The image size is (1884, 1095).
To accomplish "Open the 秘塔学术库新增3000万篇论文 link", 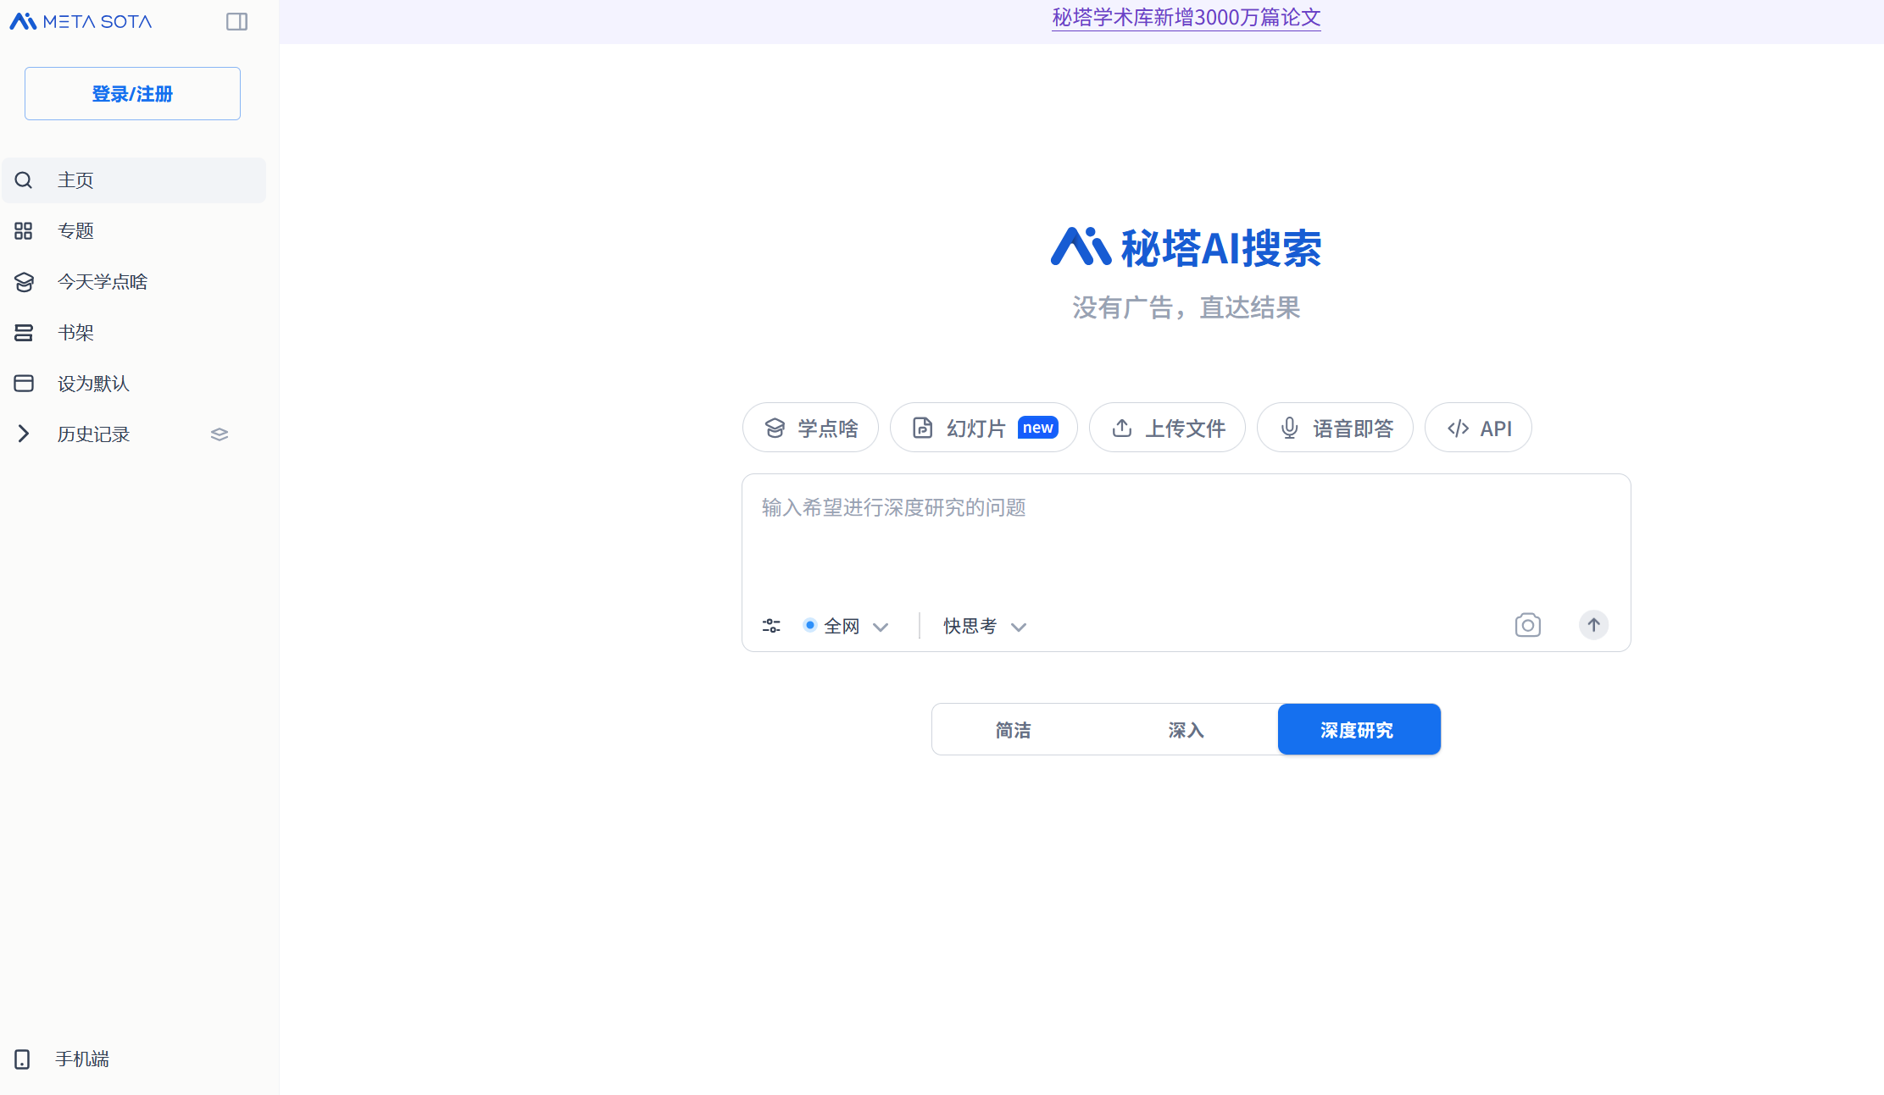I will tap(1185, 18).
